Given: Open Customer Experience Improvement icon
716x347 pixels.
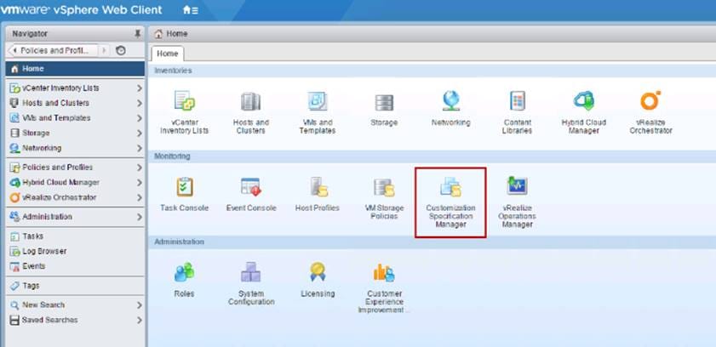Looking at the screenshot, I should (x=384, y=273).
